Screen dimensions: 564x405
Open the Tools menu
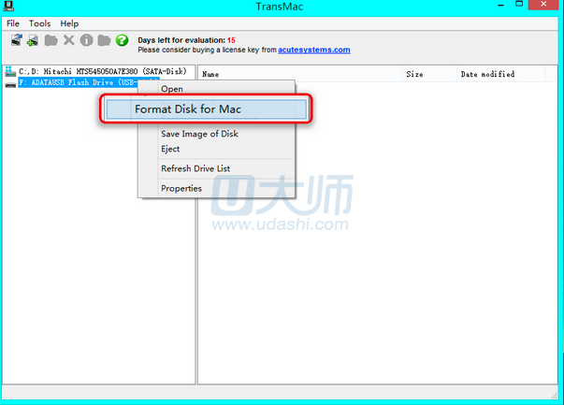(x=39, y=22)
